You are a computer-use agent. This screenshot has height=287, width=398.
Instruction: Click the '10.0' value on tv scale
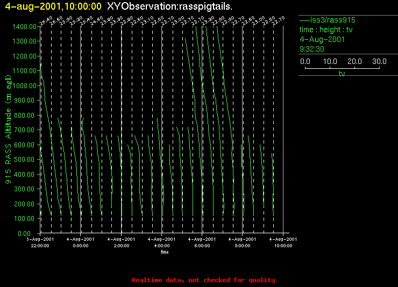coord(330,61)
